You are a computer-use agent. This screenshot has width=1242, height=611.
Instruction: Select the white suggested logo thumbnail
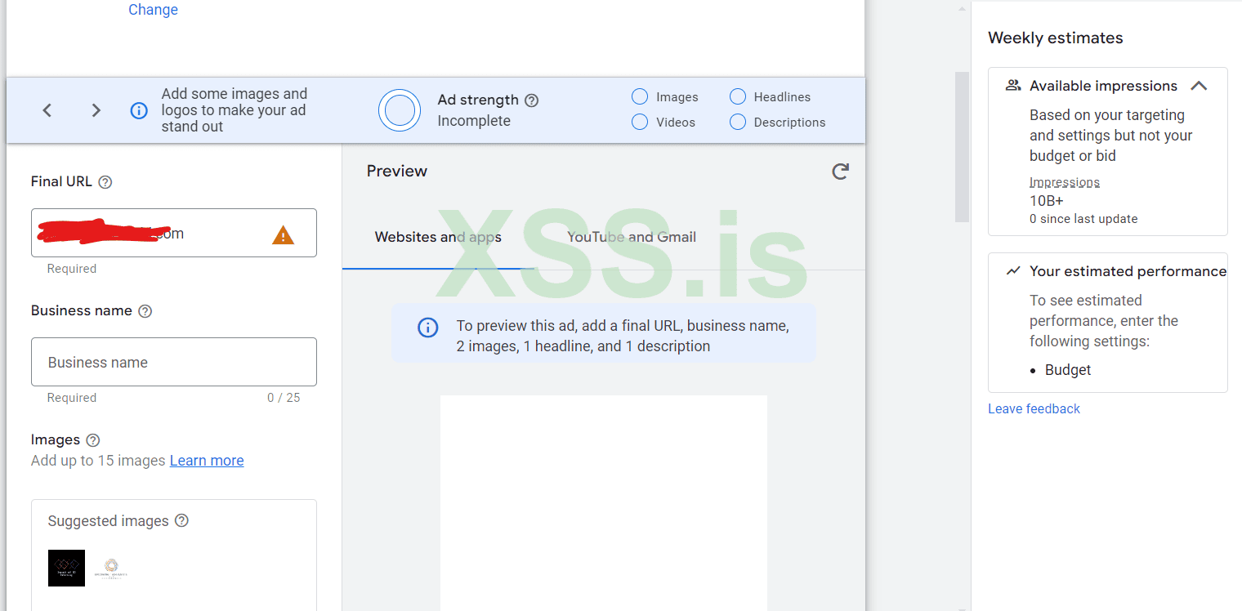[x=111, y=568]
